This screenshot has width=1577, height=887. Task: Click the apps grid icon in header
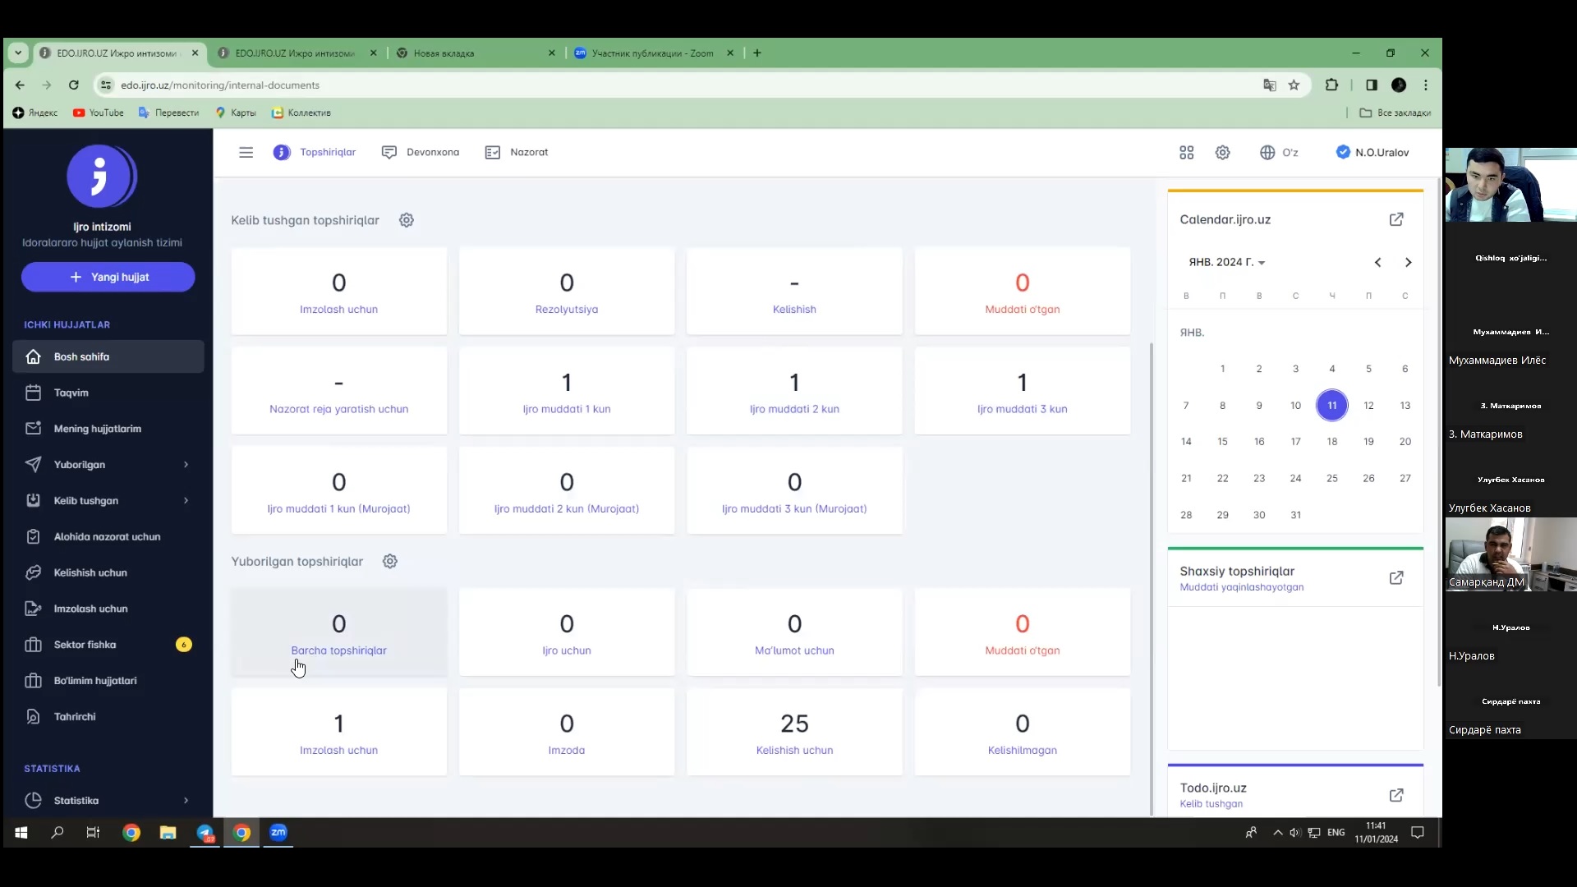[1186, 153]
